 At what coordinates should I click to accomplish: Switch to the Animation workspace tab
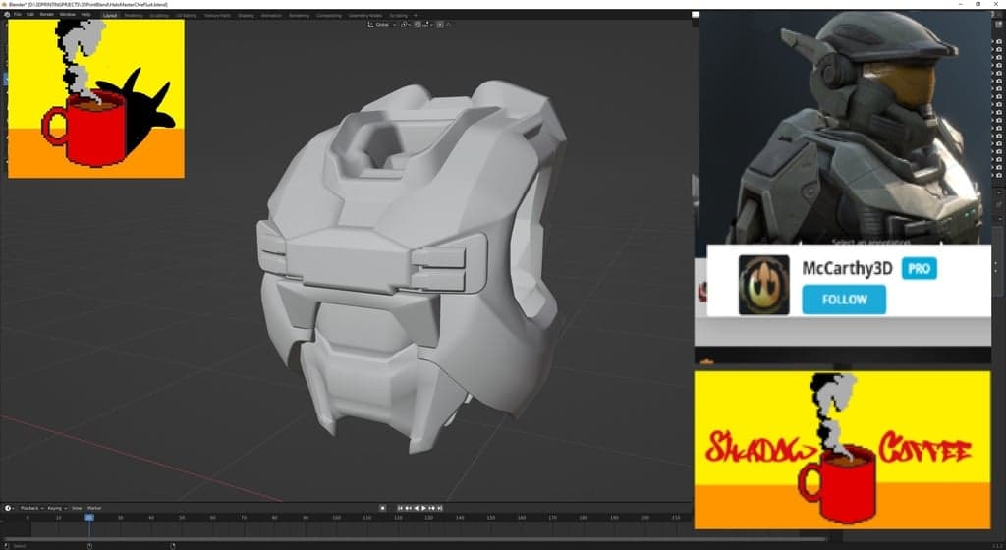[x=271, y=15]
